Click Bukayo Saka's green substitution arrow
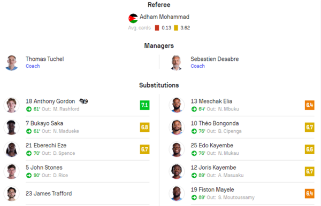 [x=29, y=131]
